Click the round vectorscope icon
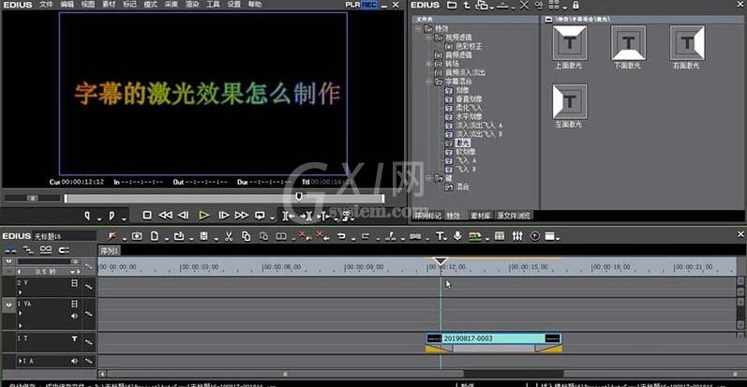Image resolution: width=747 pixels, height=387 pixels. (x=535, y=236)
